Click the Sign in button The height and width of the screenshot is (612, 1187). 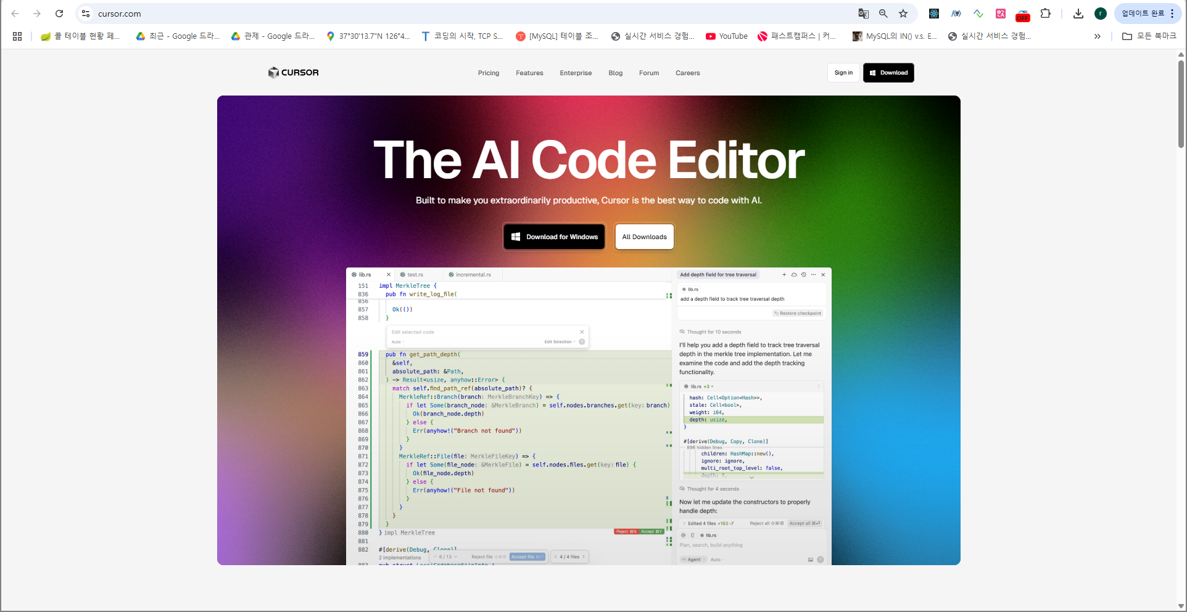(x=843, y=73)
